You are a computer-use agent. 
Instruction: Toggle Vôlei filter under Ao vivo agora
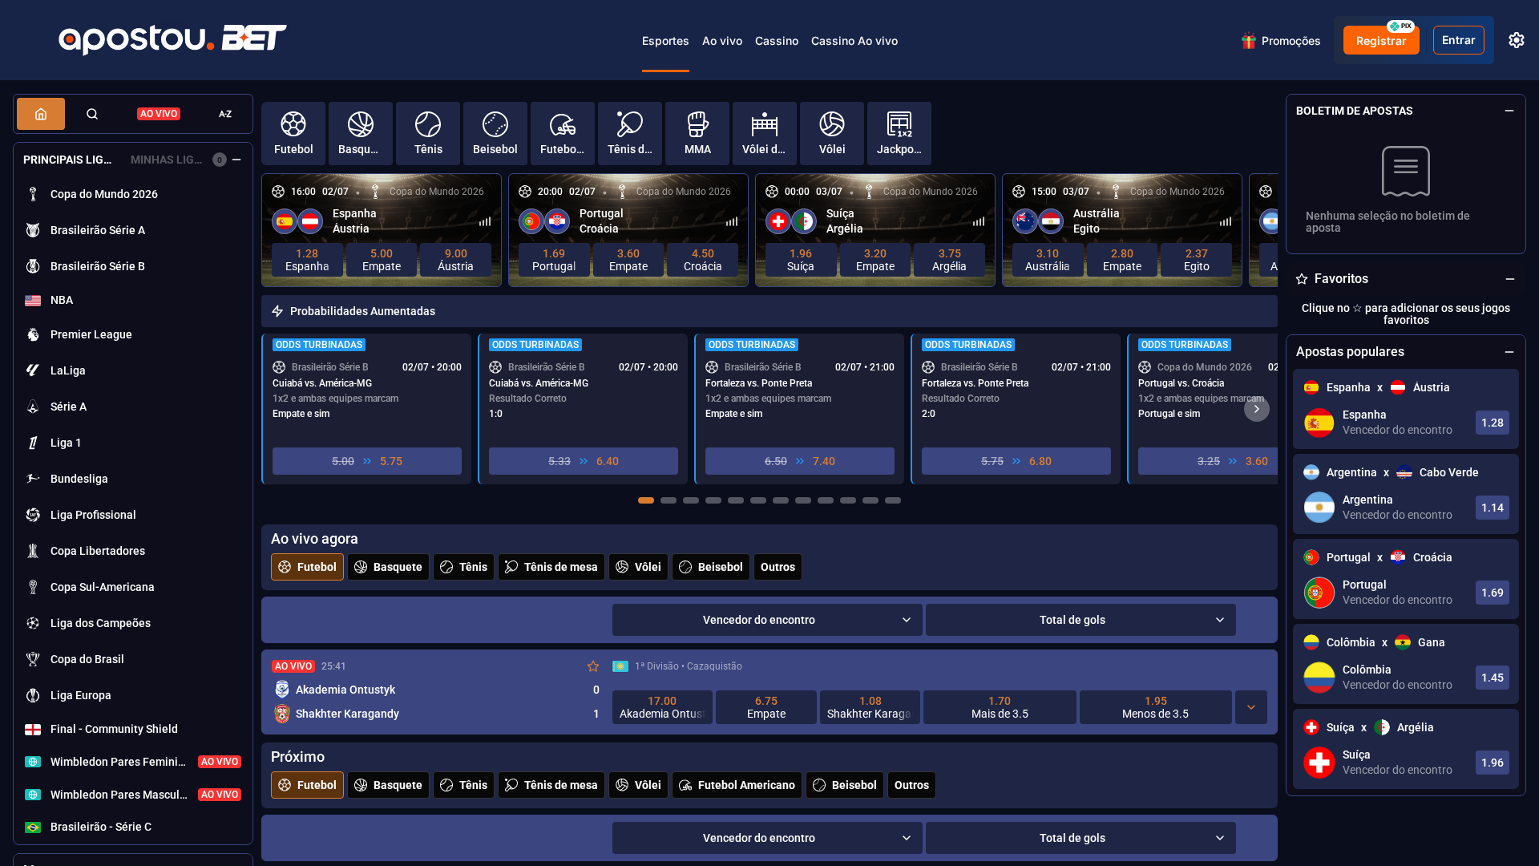coord(638,567)
